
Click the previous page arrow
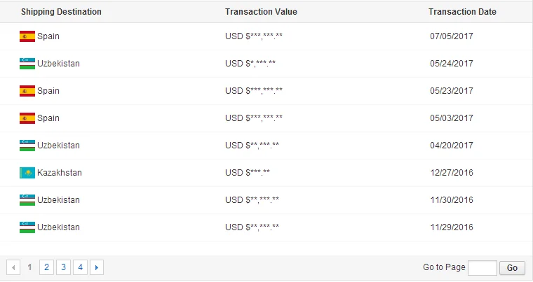coord(13,267)
